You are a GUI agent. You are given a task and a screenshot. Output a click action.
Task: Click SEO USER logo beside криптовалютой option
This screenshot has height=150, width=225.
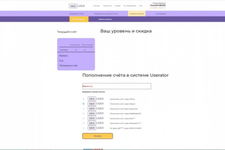(96, 108)
